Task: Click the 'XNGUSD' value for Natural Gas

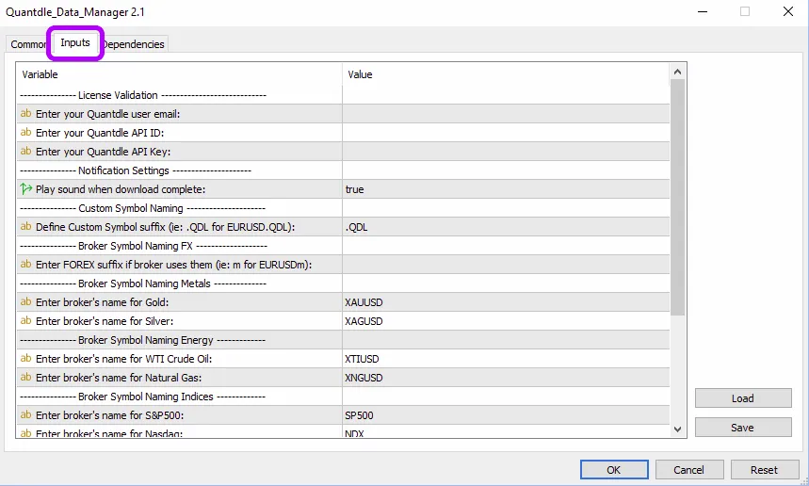Action: coord(364,378)
